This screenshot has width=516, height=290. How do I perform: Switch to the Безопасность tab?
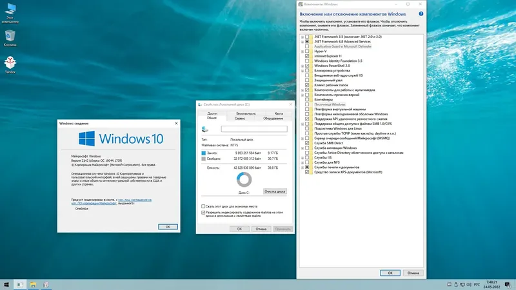[246, 113]
